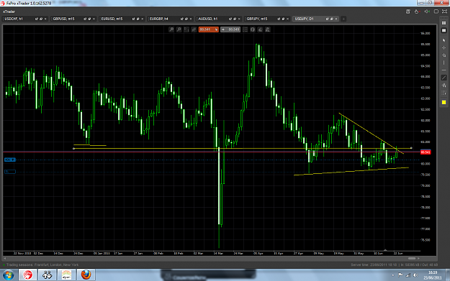The image size is (450, 281).
Task: Toggle link icon on USDJPY, D1 tab
Action: pyautogui.click(x=332, y=19)
